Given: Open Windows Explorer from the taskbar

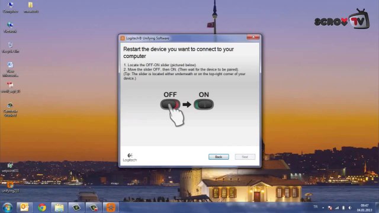Looking at the screenshot, I should point(59,208).
